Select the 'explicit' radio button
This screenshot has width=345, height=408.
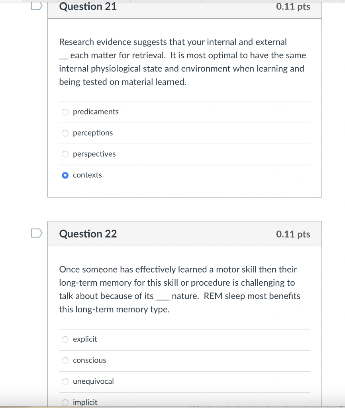click(x=65, y=339)
